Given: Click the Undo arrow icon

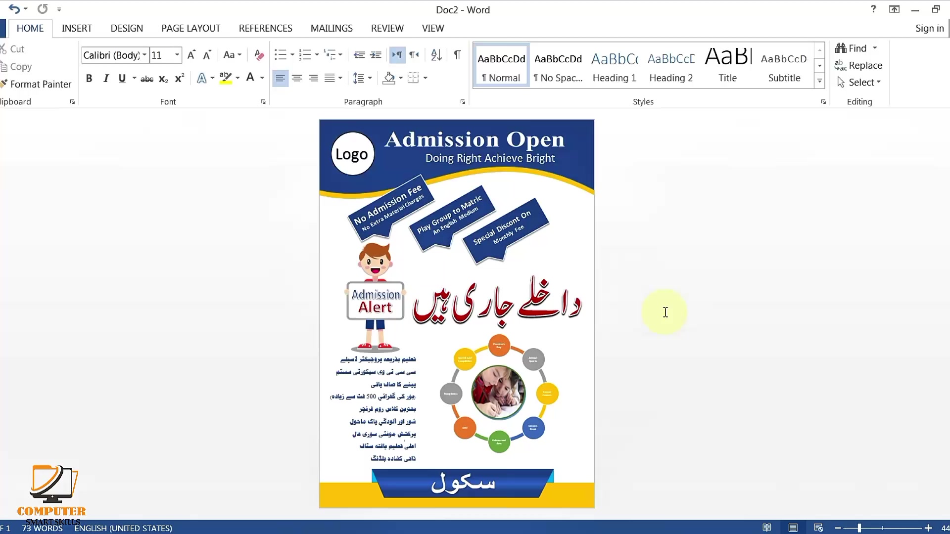Looking at the screenshot, I should (14, 9).
